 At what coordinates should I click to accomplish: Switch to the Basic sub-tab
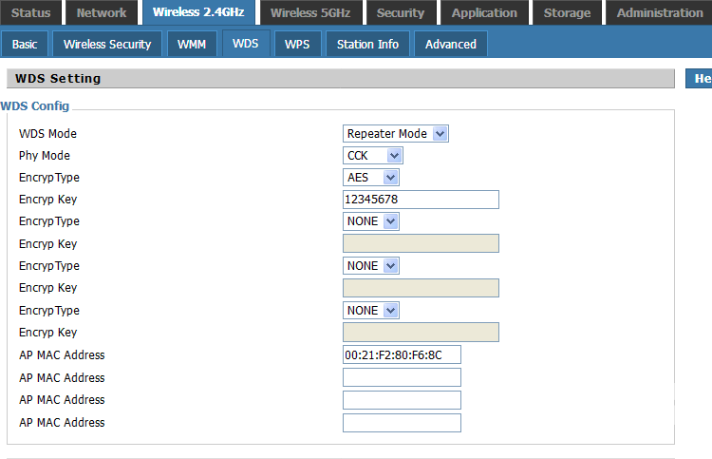coord(25,45)
